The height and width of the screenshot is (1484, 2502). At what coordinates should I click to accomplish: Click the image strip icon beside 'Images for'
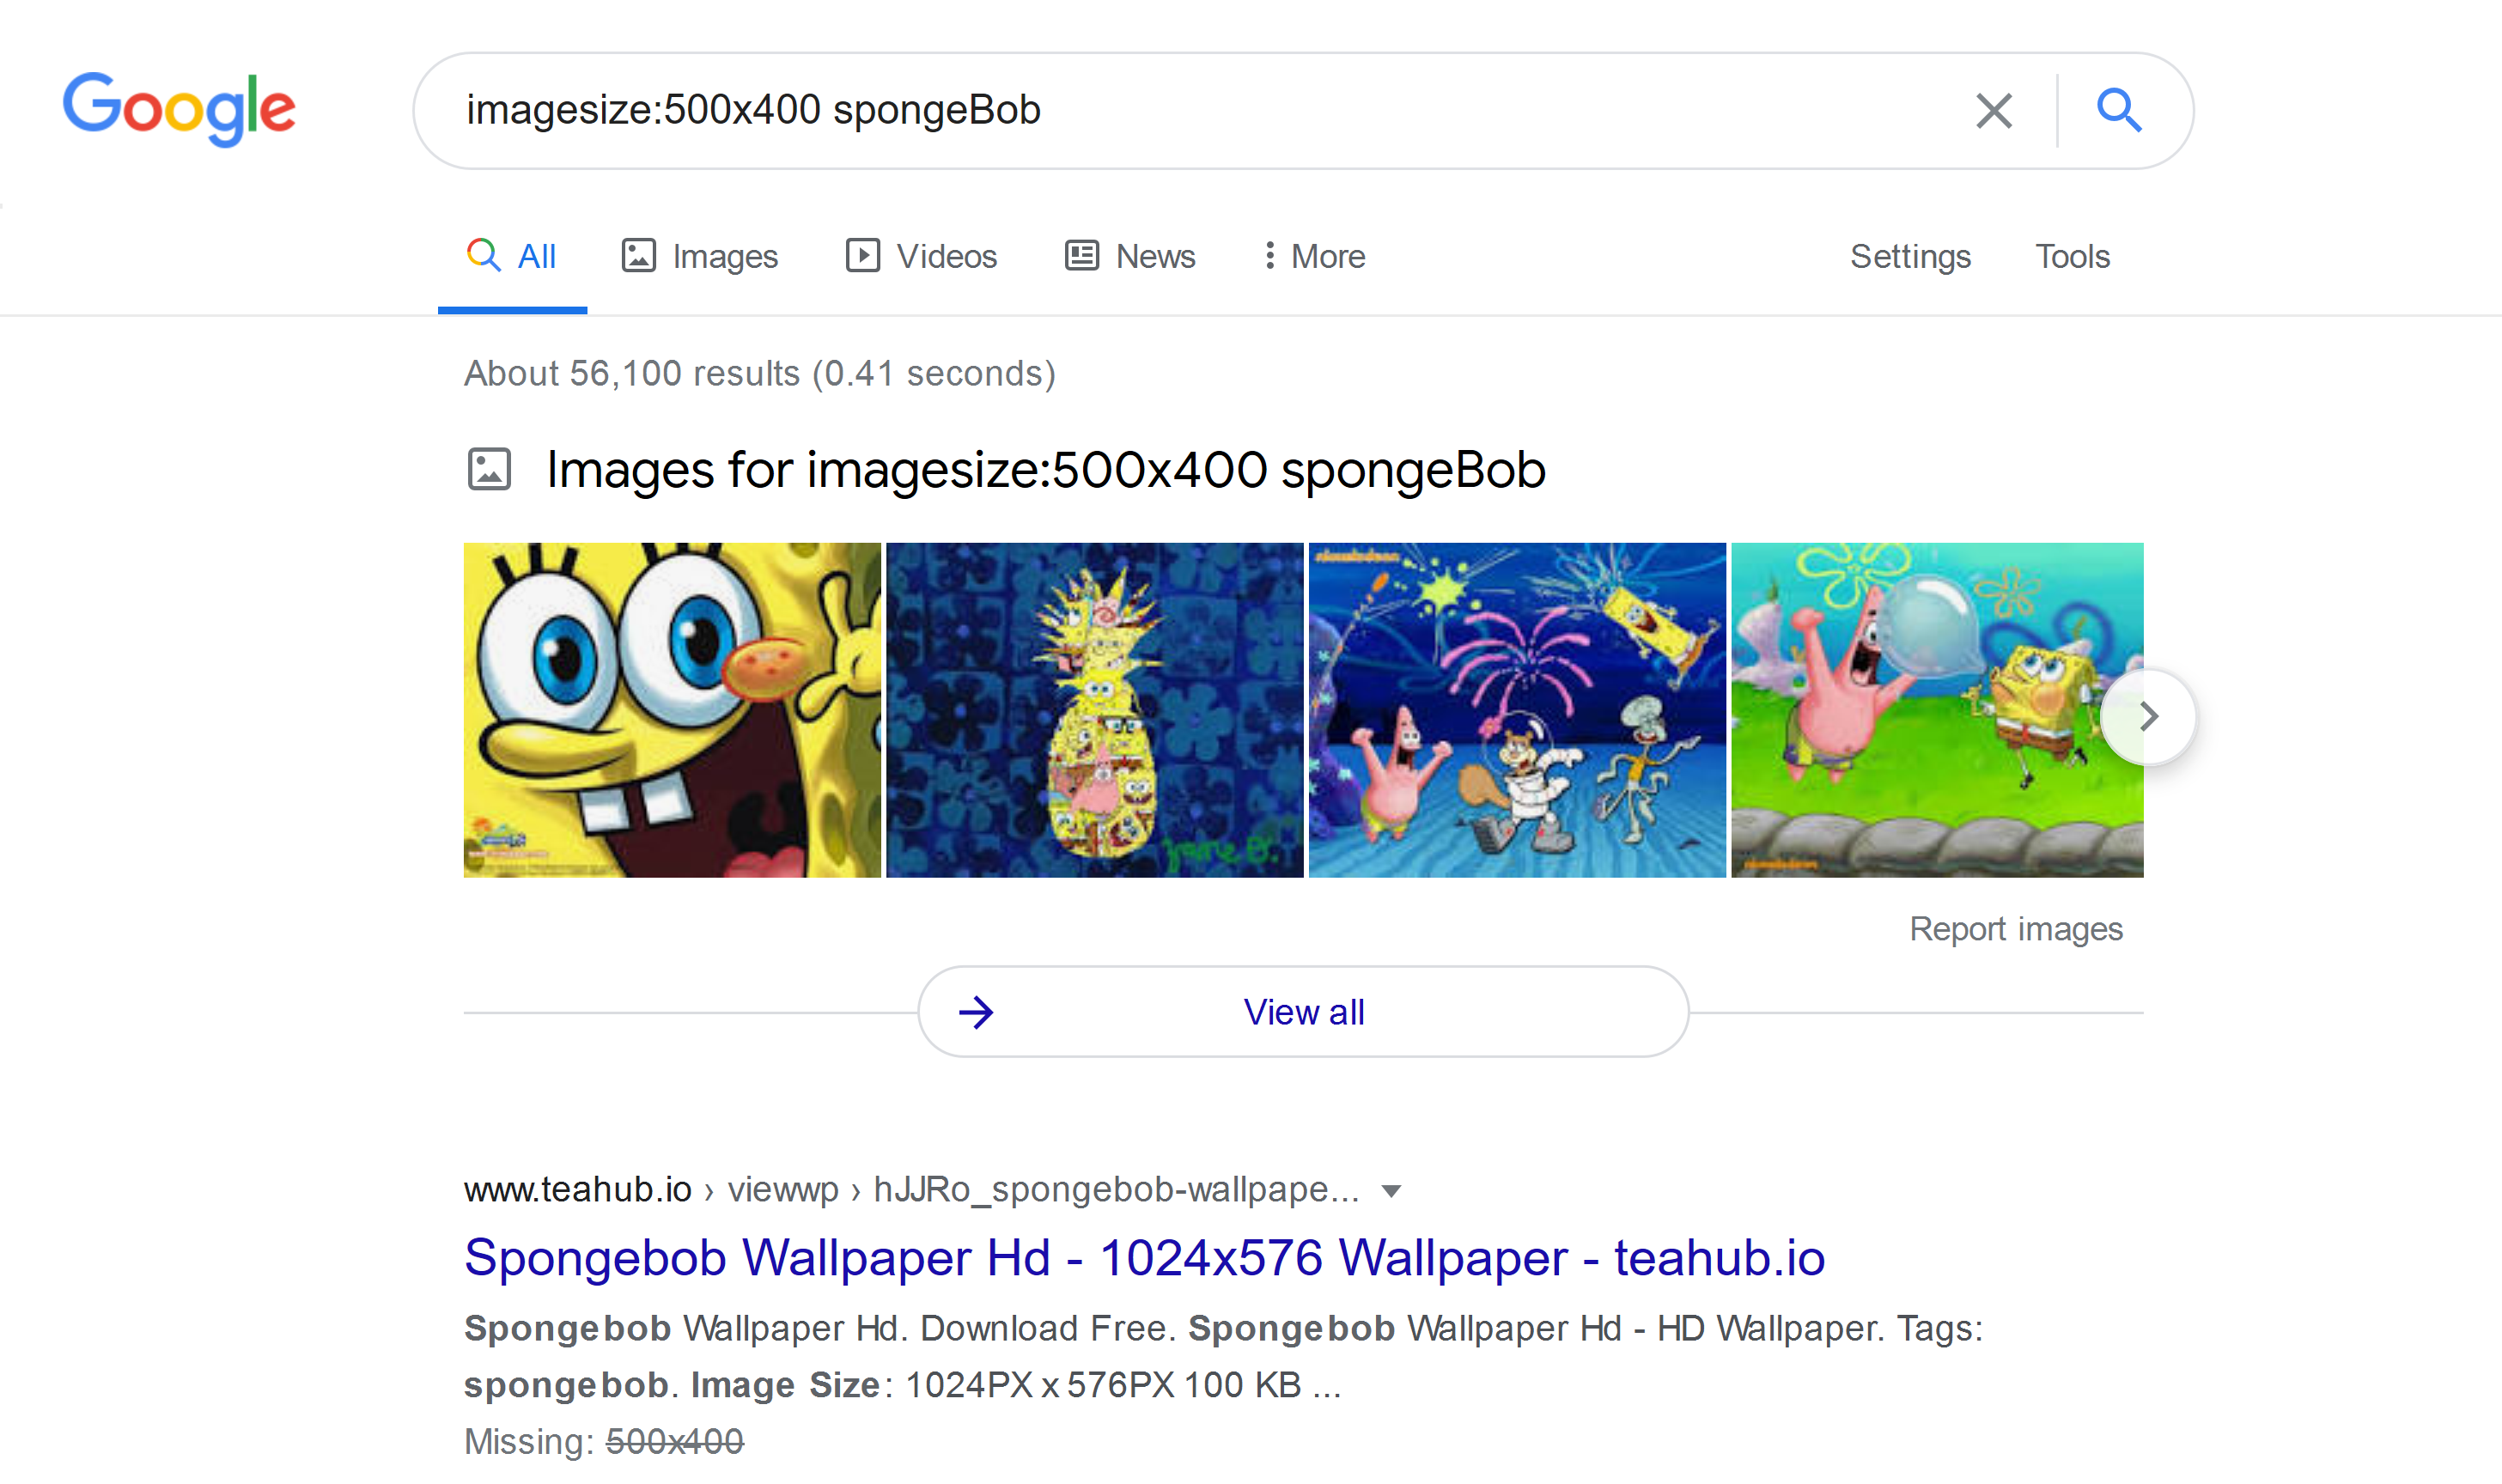click(491, 469)
